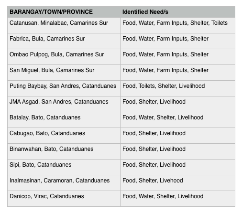This screenshot has width=242, height=213.
Task: Click the San Miguel, Bula, Camarines Sur cell
Action: (64, 73)
